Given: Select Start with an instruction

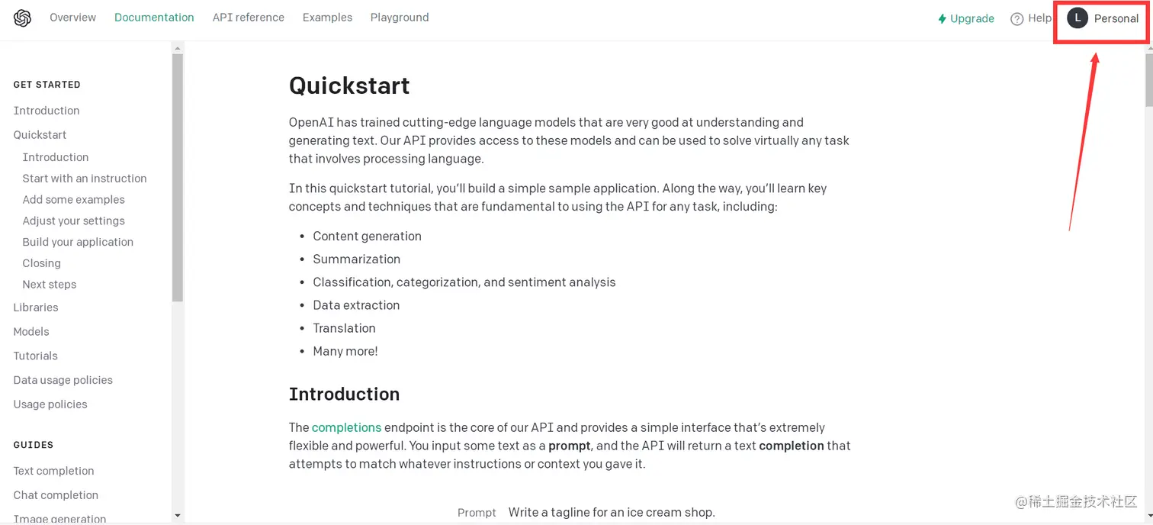Looking at the screenshot, I should (x=85, y=179).
